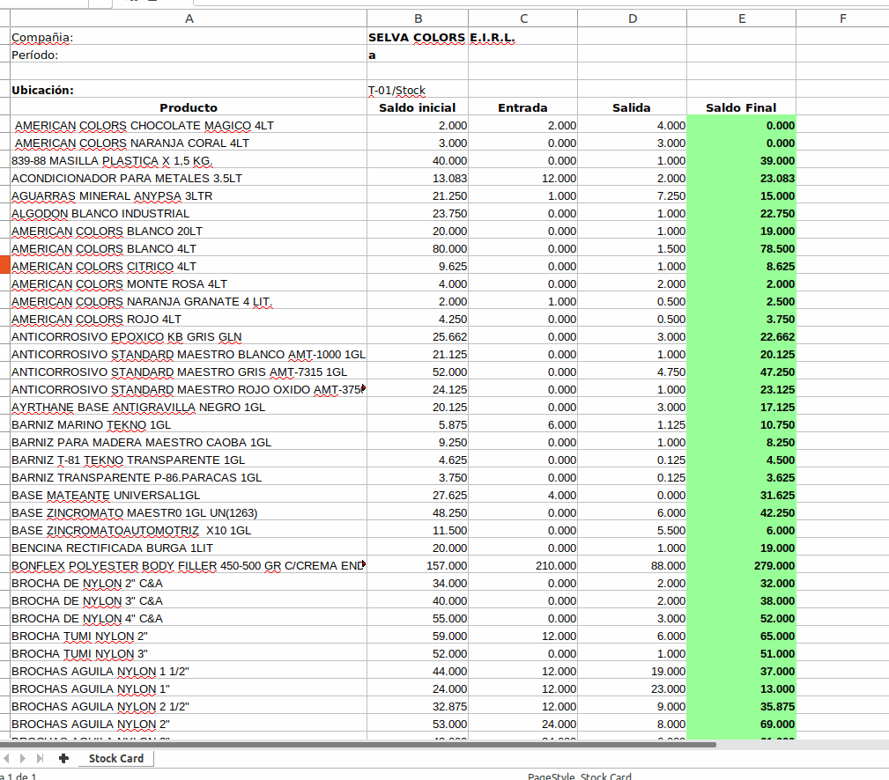Image resolution: width=889 pixels, height=780 pixels.
Task: Select Entrada value 210.000
Action: point(523,565)
